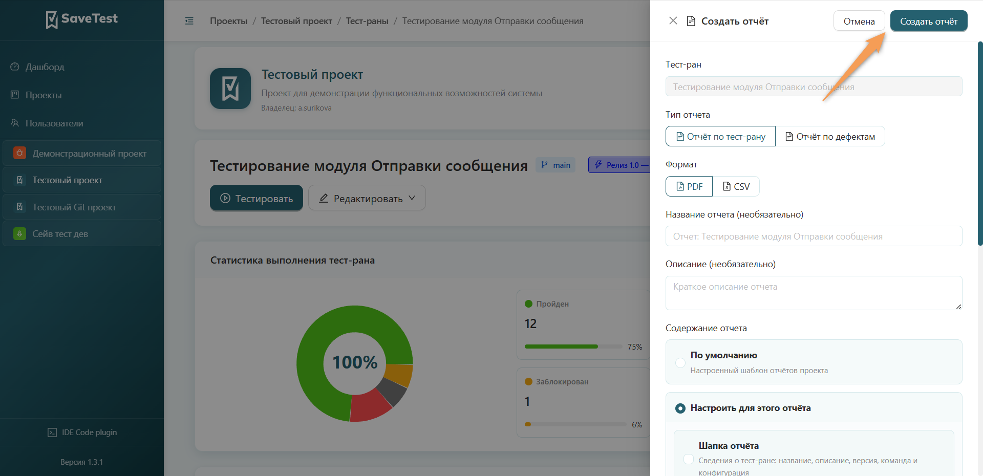Select Отчёт по дефектам type

click(830, 136)
